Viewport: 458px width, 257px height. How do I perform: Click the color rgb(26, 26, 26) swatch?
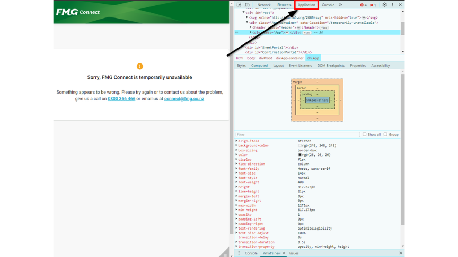300,155
